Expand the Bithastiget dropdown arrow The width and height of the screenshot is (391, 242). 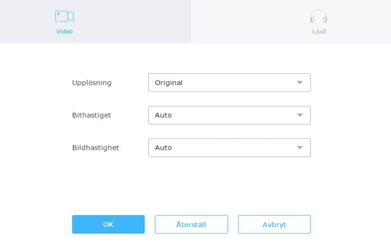click(300, 115)
